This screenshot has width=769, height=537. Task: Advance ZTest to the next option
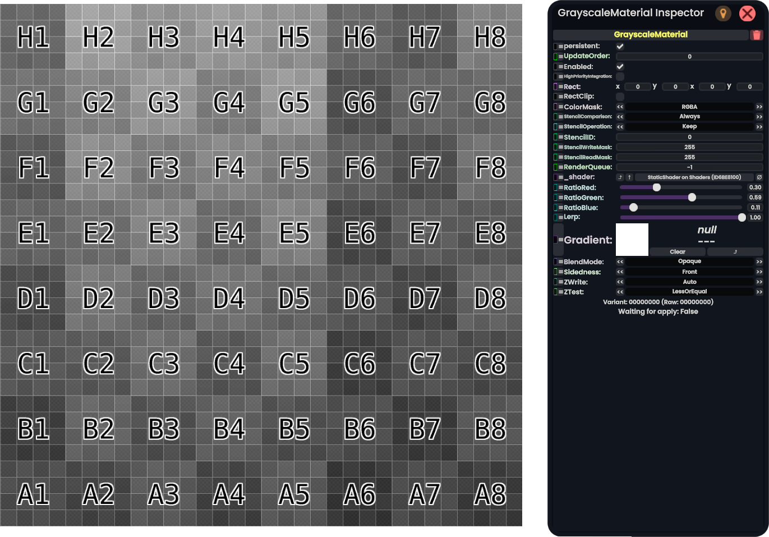pyautogui.click(x=759, y=292)
